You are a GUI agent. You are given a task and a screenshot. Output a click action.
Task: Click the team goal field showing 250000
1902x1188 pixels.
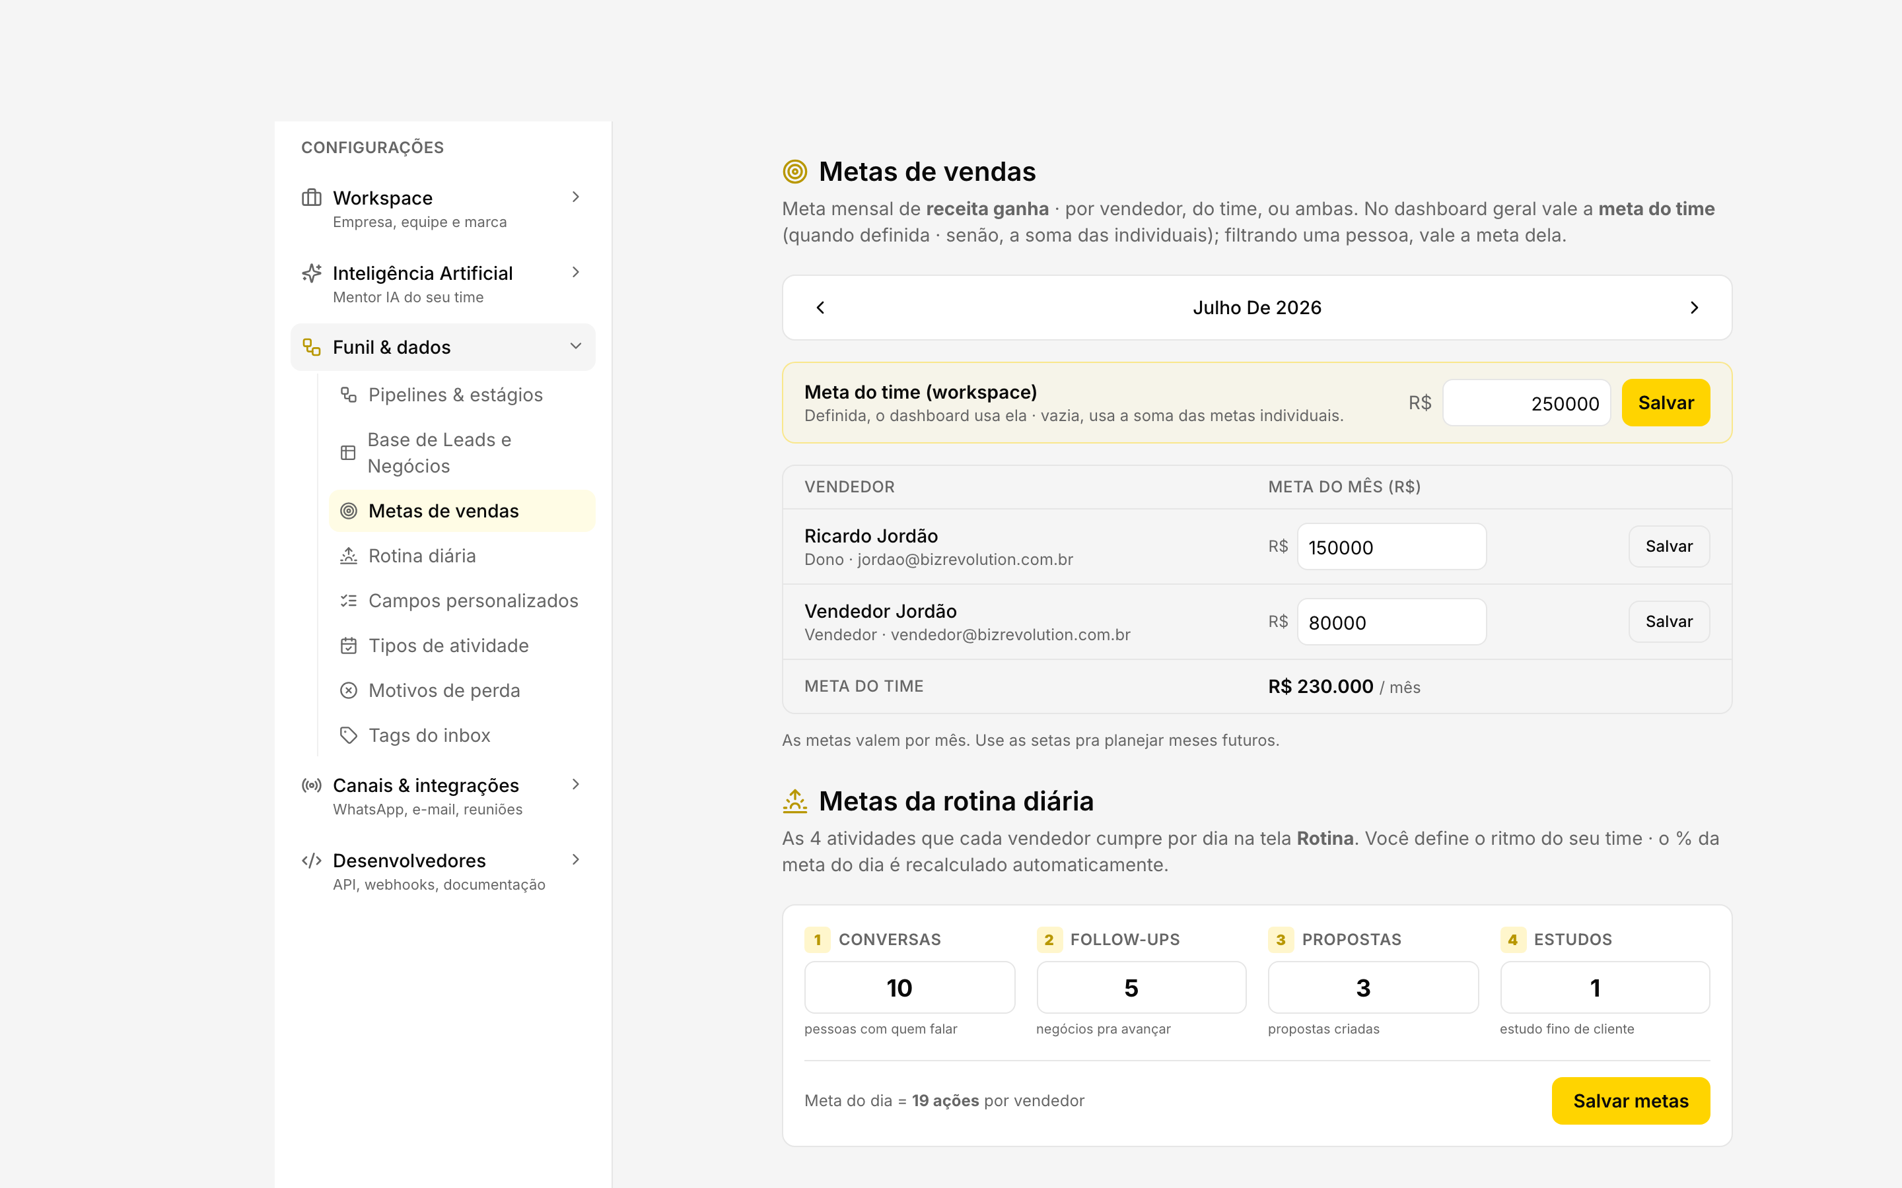click(1526, 403)
